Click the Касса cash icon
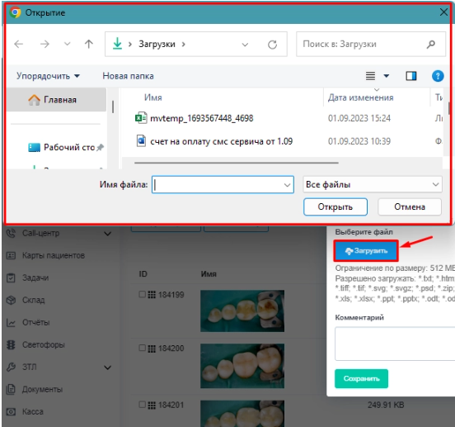The width and height of the screenshot is (455, 427). tap(11, 411)
